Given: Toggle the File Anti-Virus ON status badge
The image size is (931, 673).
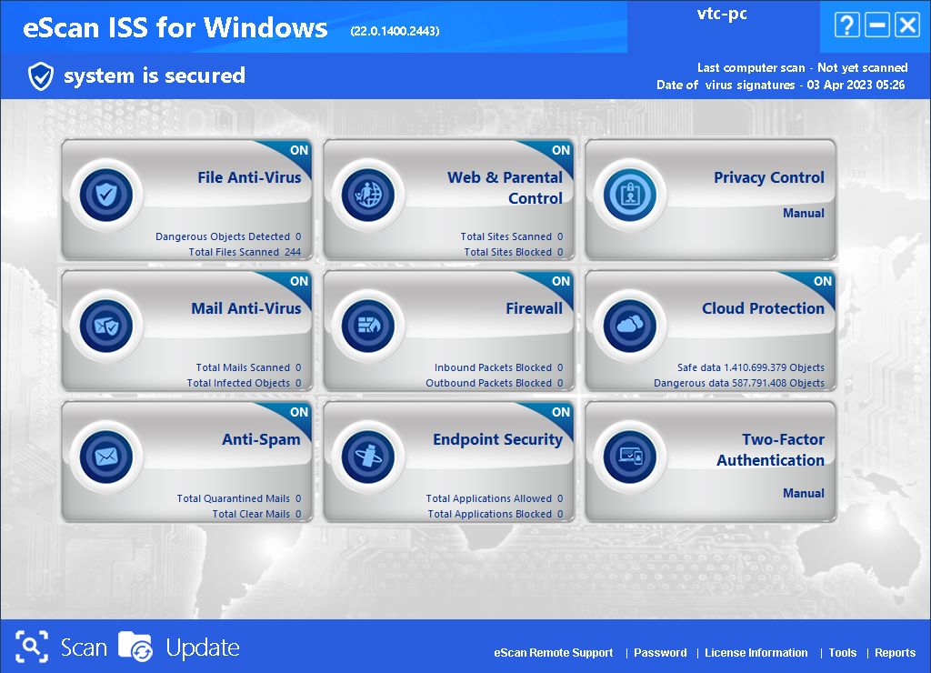Looking at the screenshot, I should [298, 151].
